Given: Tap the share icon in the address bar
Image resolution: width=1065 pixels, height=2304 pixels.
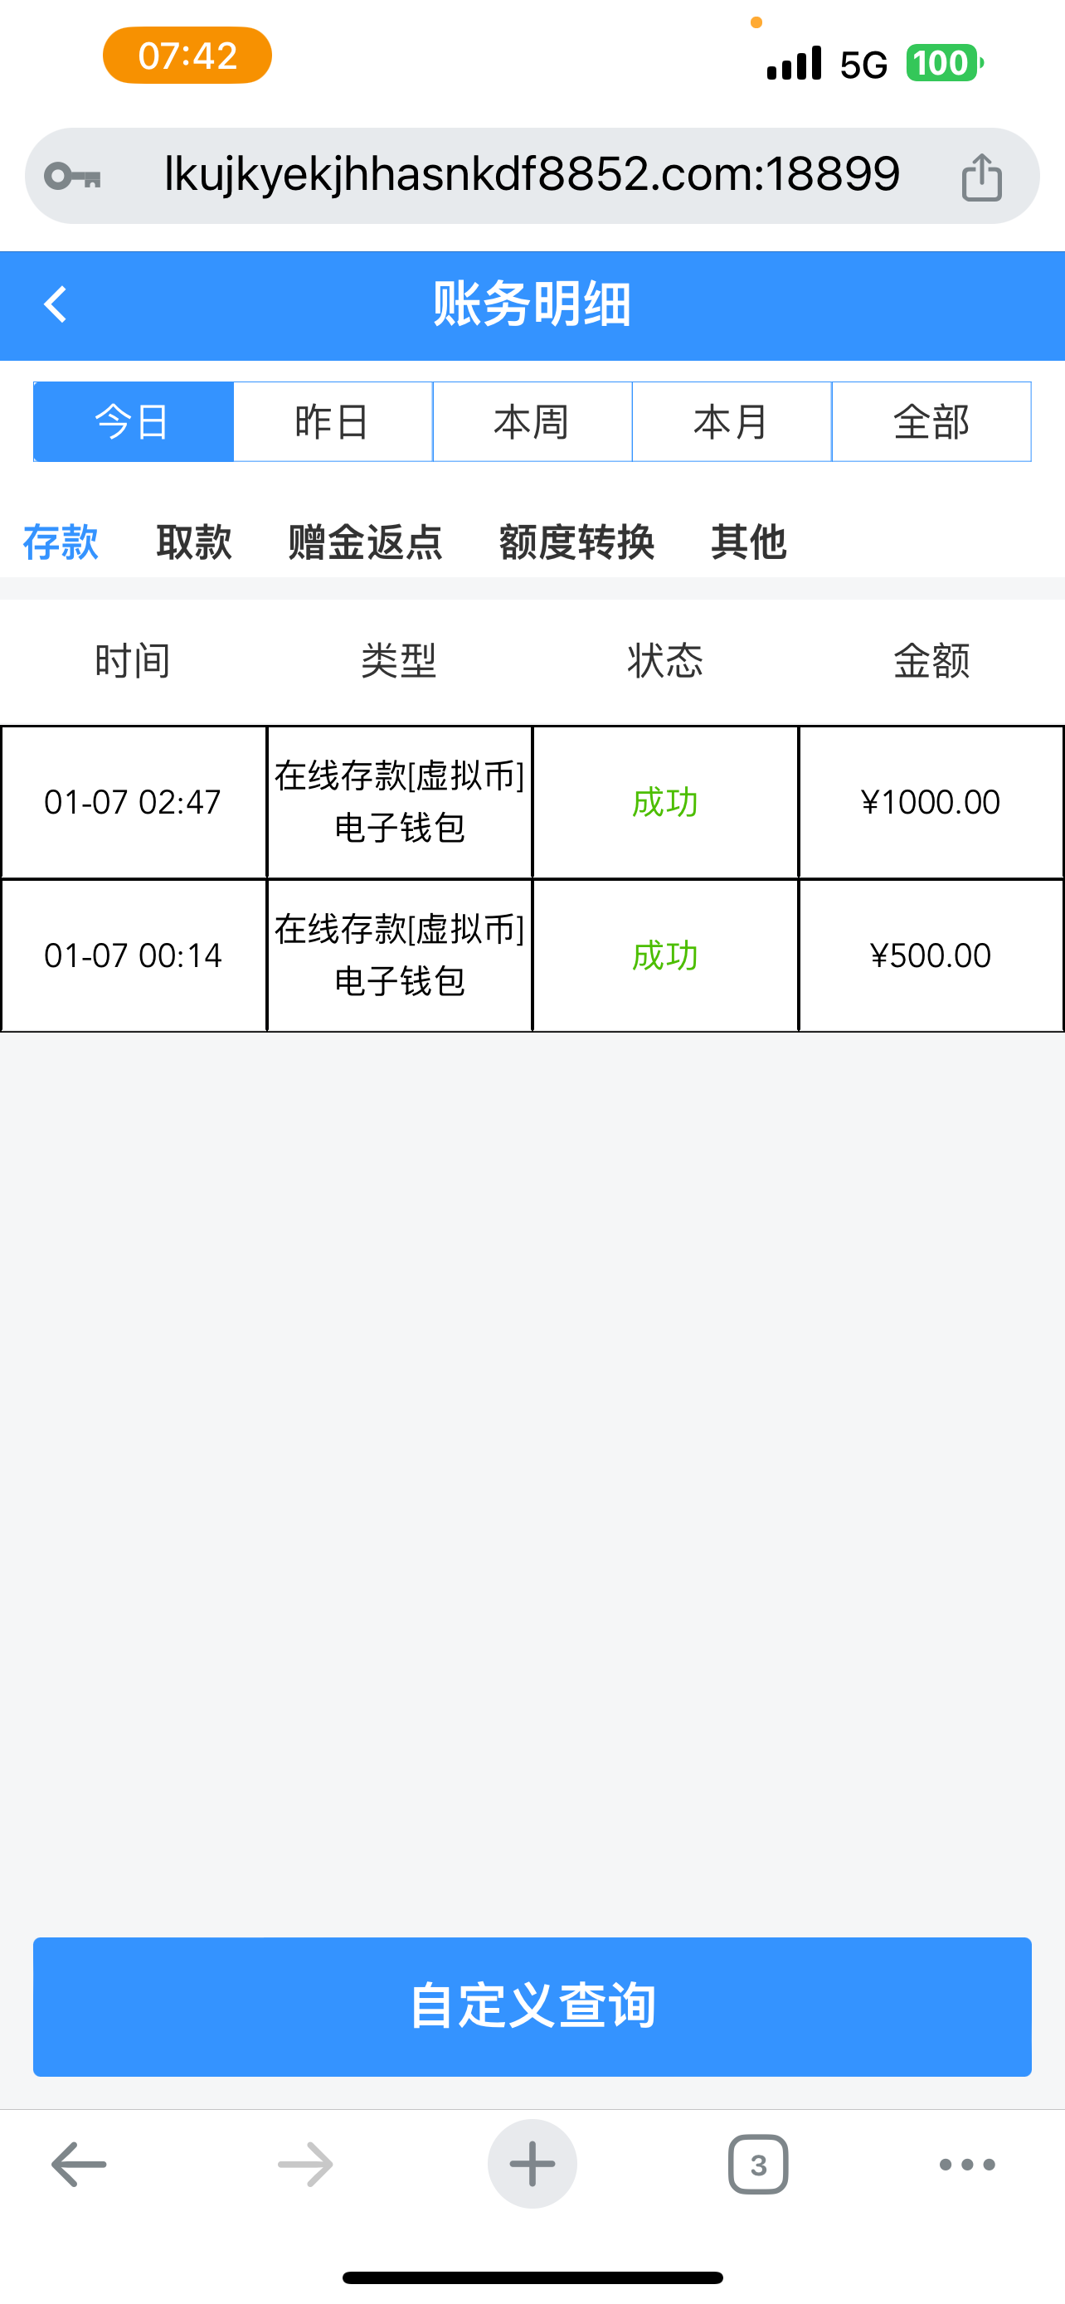Looking at the screenshot, I should [981, 176].
